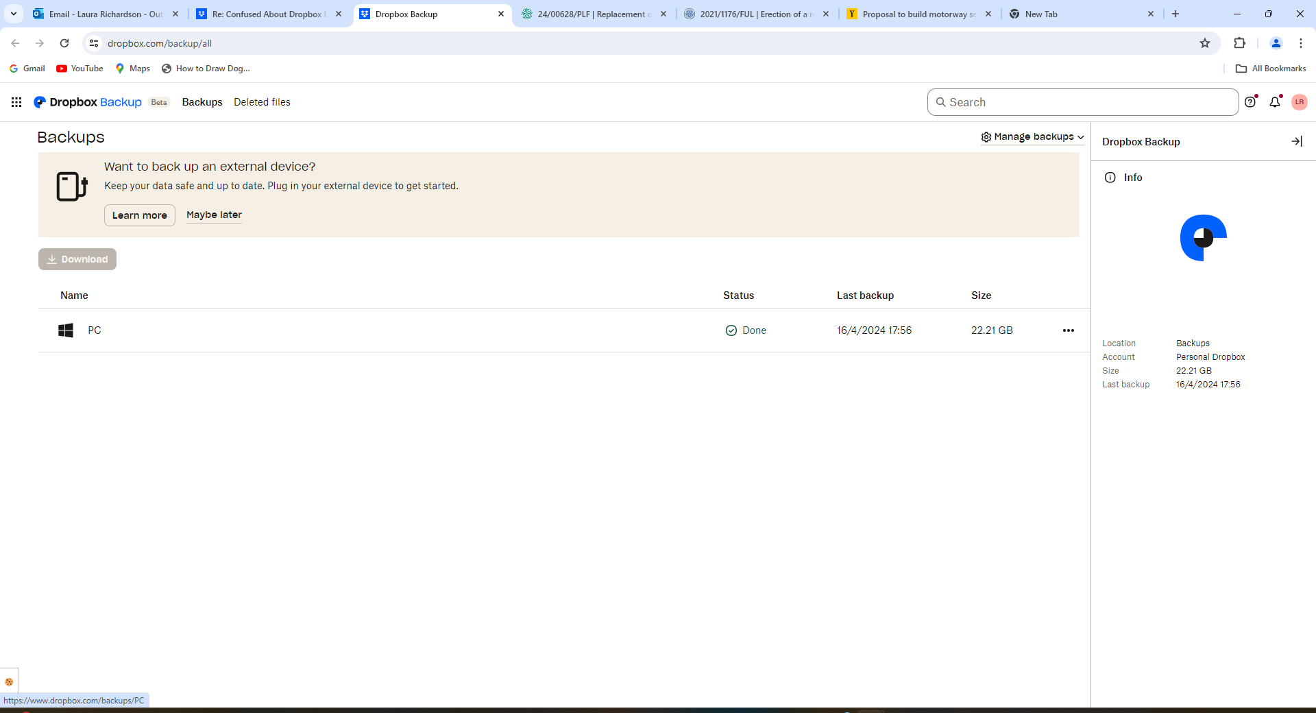Click the Name column header
Screen dimensions: 1316x713
(x=74, y=295)
